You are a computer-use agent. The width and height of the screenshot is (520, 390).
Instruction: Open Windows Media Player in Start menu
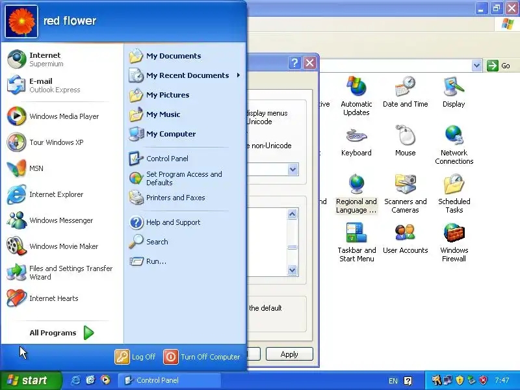coord(62,116)
